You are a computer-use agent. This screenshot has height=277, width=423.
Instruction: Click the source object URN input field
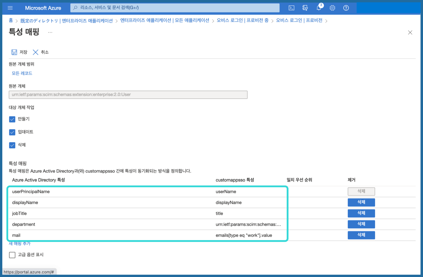click(x=128, y=95)
